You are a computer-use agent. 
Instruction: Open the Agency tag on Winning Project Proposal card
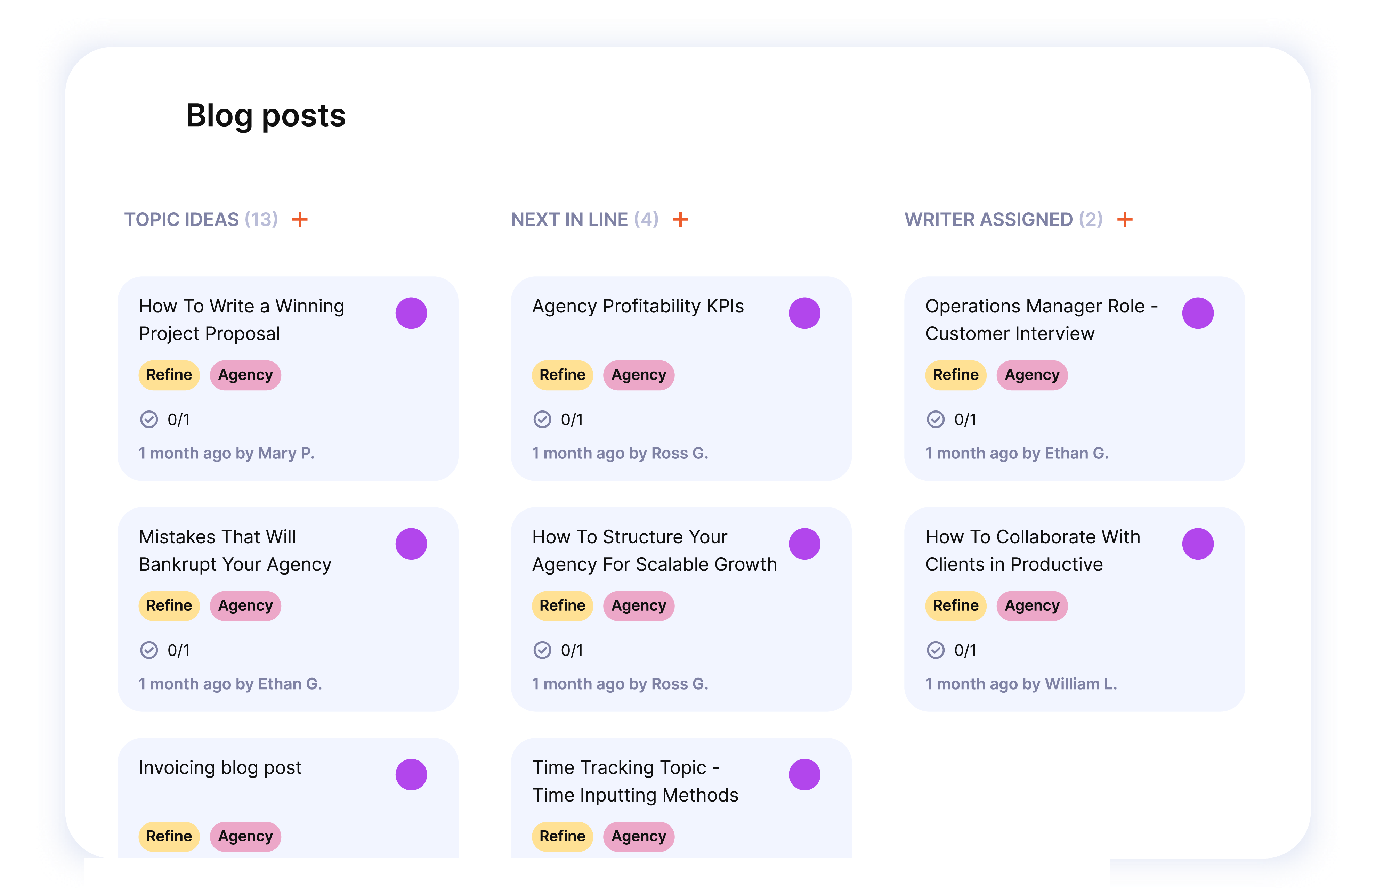245,375
